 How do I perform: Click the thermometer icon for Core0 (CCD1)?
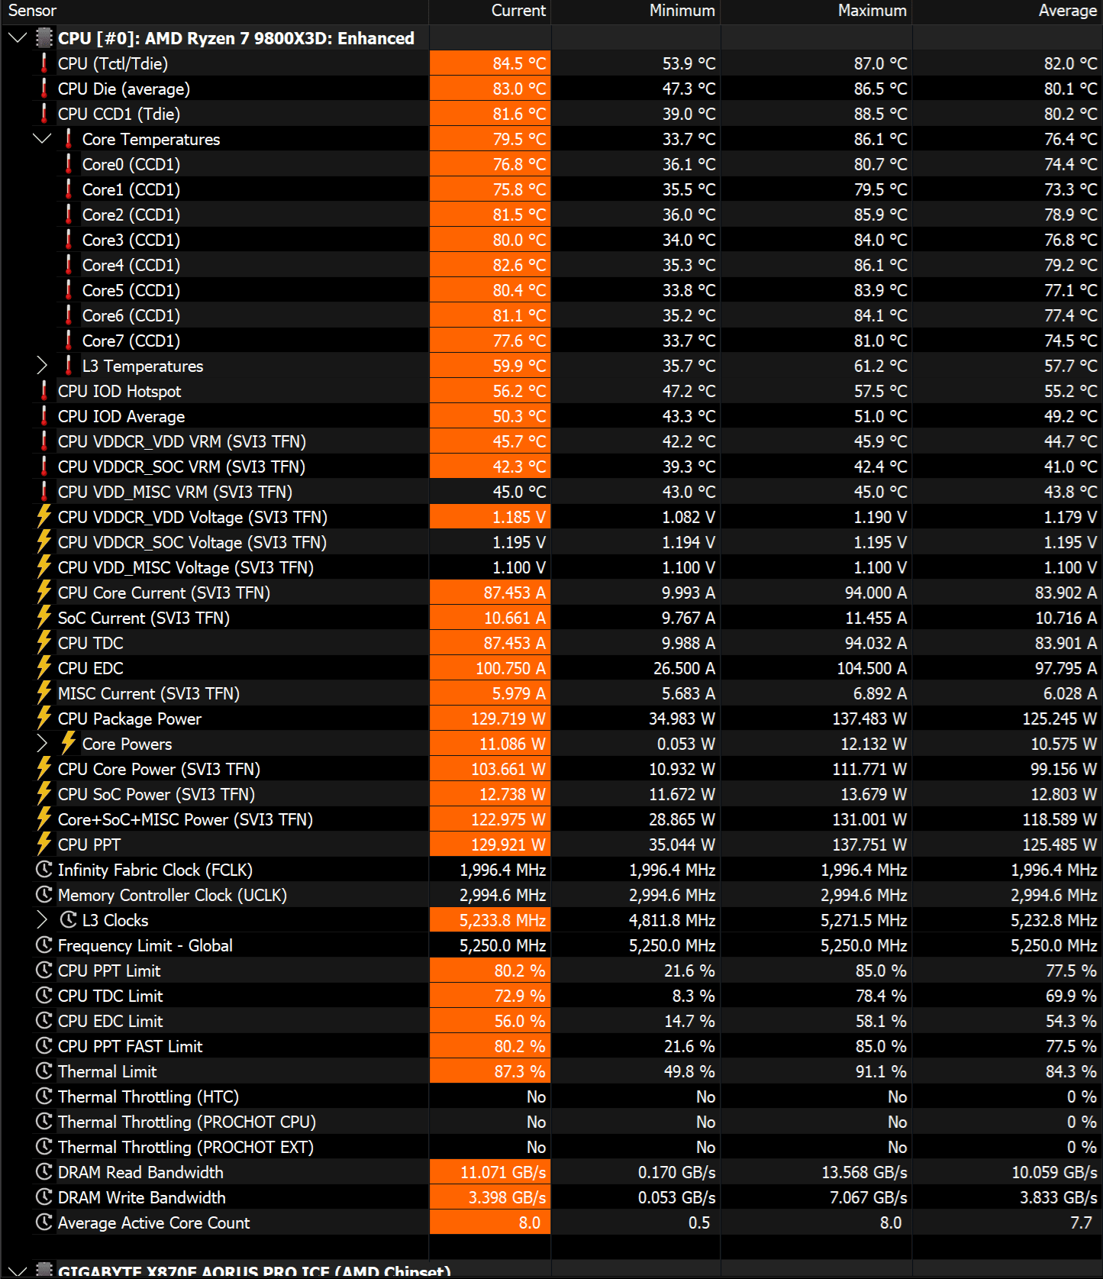click(x=69, y=164)
